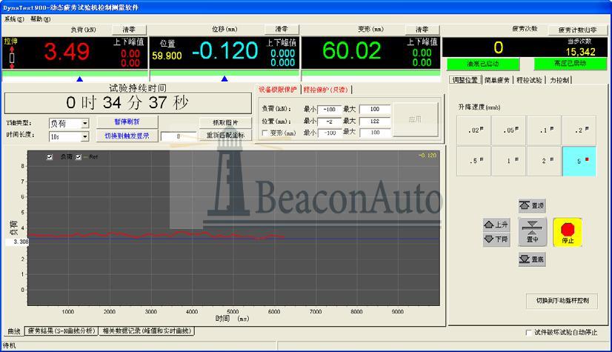Click the 置底 move-to-bottom button

[x=533, y=259]
